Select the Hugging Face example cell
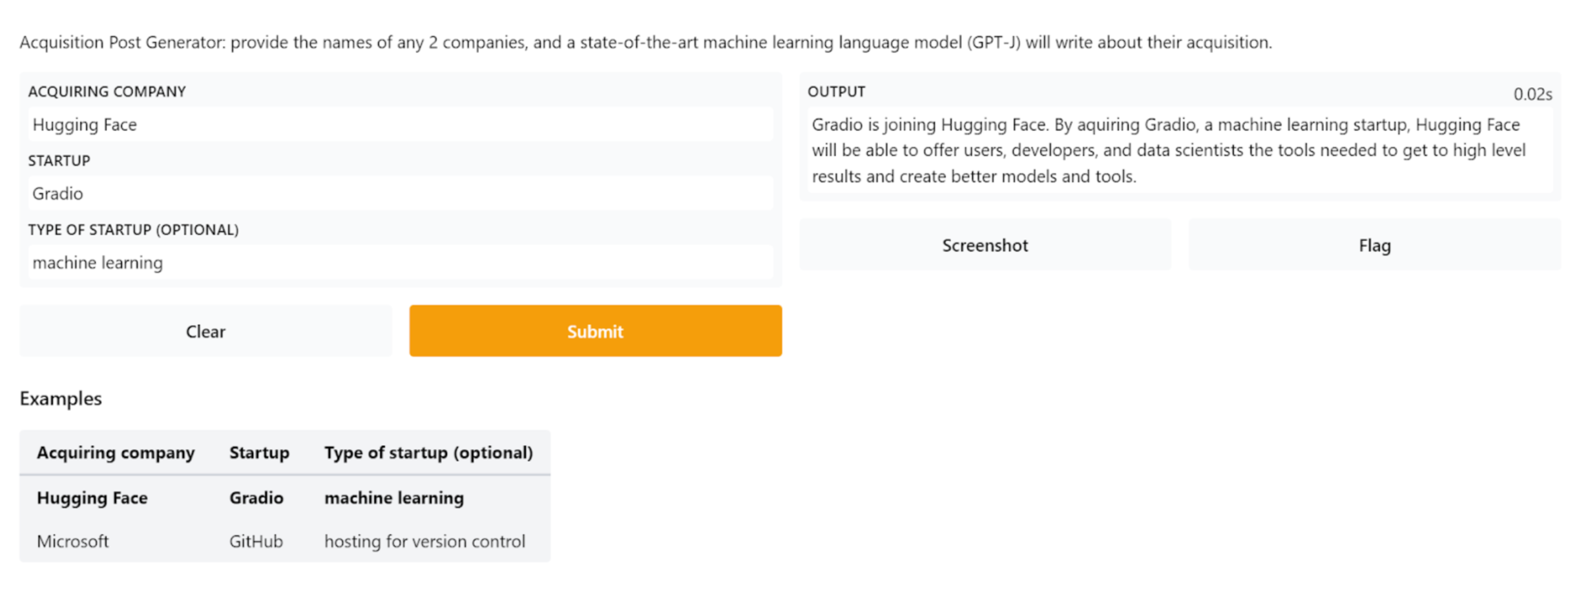 point(92,498)
